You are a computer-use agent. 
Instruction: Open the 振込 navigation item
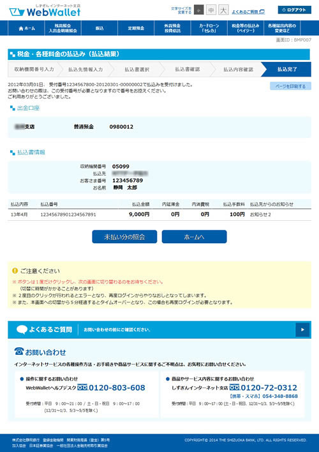click(100, 28)
